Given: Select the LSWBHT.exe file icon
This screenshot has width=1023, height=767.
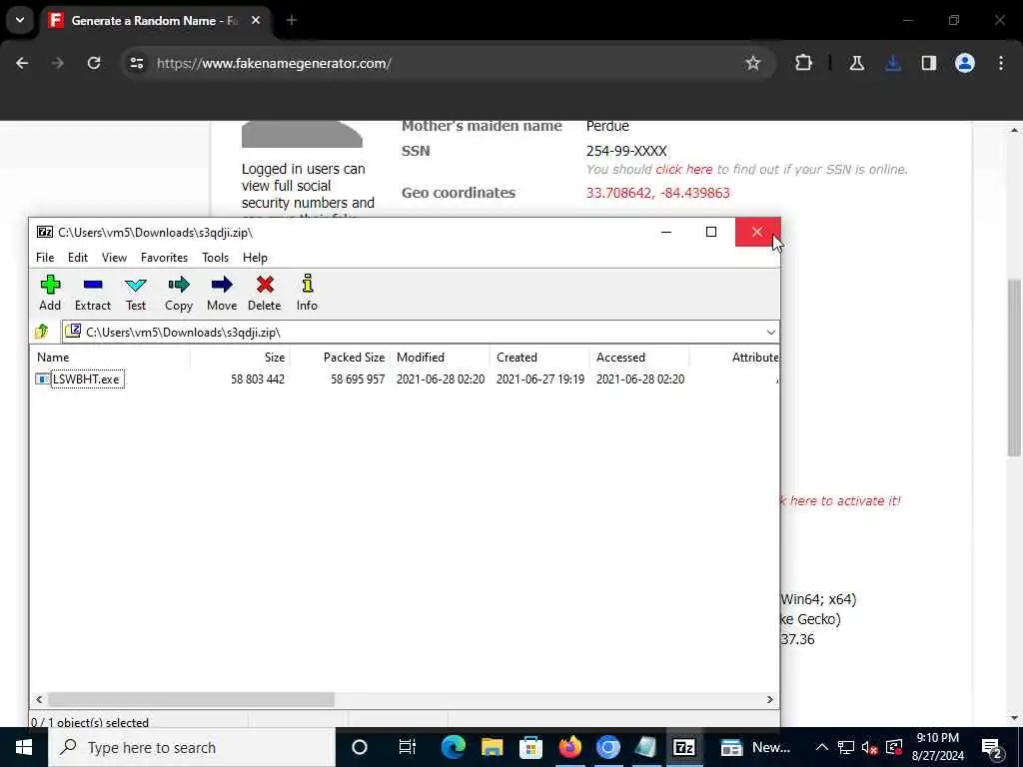Looking at the screenshot, I should [42, 379].
